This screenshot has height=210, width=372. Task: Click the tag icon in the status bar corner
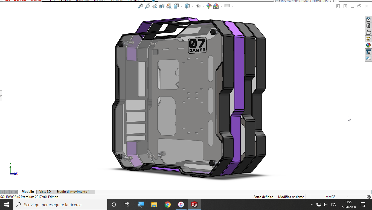pyautogui.click(x=369, y=197)
